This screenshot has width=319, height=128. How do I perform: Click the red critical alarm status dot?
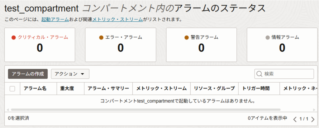[x=13, y=37]
